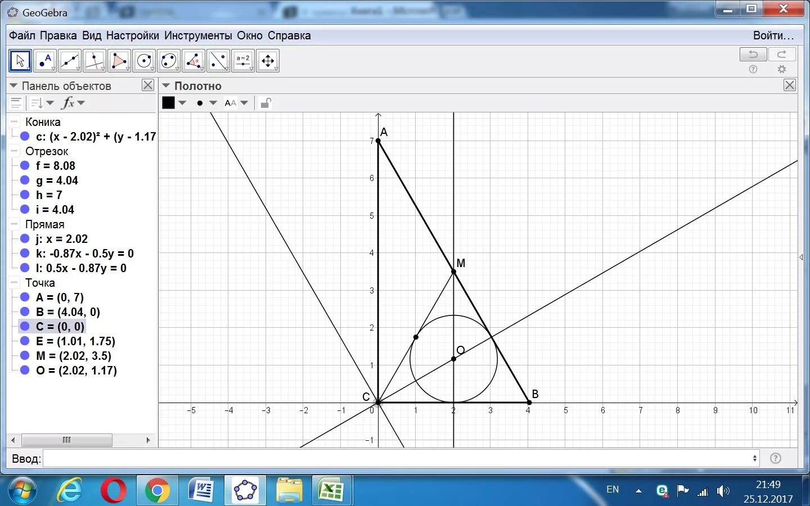Open the Правка menu
The width and height of the screenshot is (810, 506).
58,35
